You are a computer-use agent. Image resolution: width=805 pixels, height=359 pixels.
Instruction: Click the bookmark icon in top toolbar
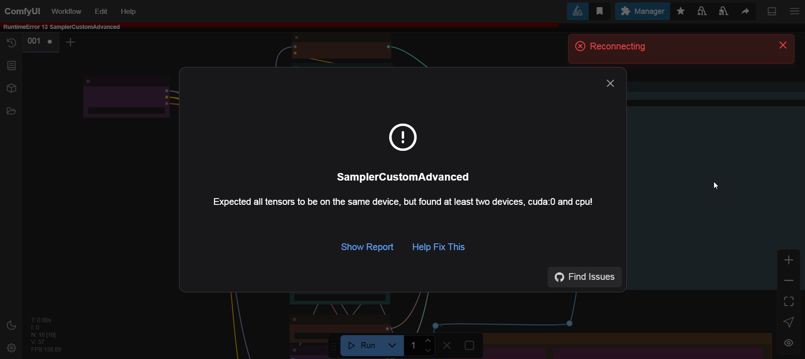pyautogui.click(x=600, y=11)
